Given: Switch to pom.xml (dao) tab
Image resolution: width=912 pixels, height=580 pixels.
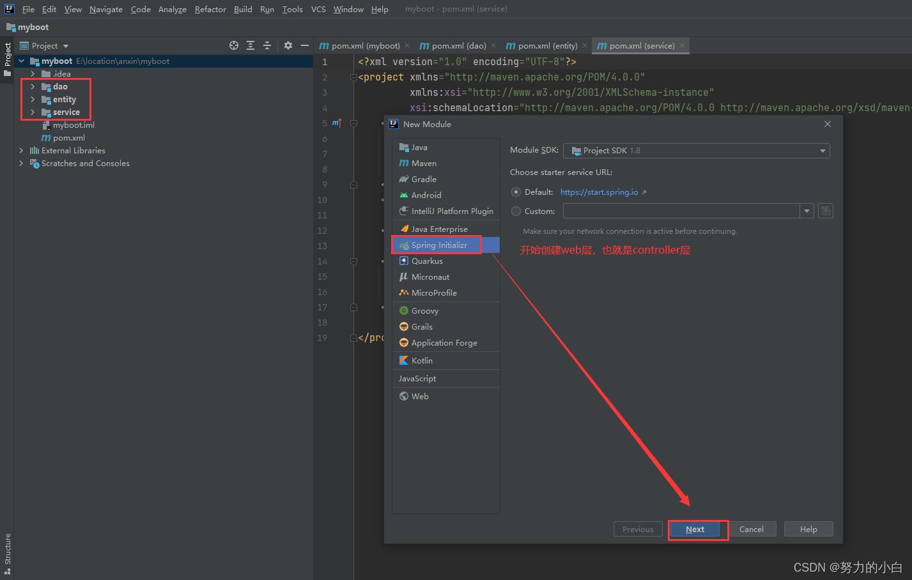Looking at the screenshot, I should point(458,46).
